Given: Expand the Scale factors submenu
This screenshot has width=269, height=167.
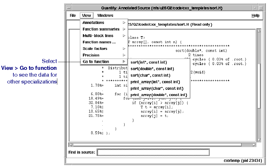Looking at the screenshot, I should [x=104, y=49].
